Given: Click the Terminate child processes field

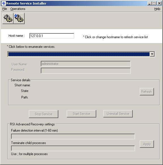Looking at the screenshot, I should click(x=73, y=148).
